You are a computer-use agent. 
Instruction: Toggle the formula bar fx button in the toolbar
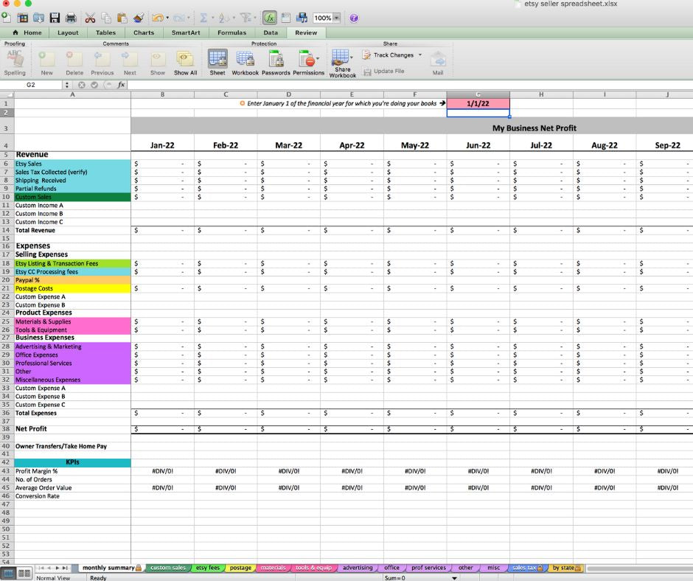tap(269, 18)
